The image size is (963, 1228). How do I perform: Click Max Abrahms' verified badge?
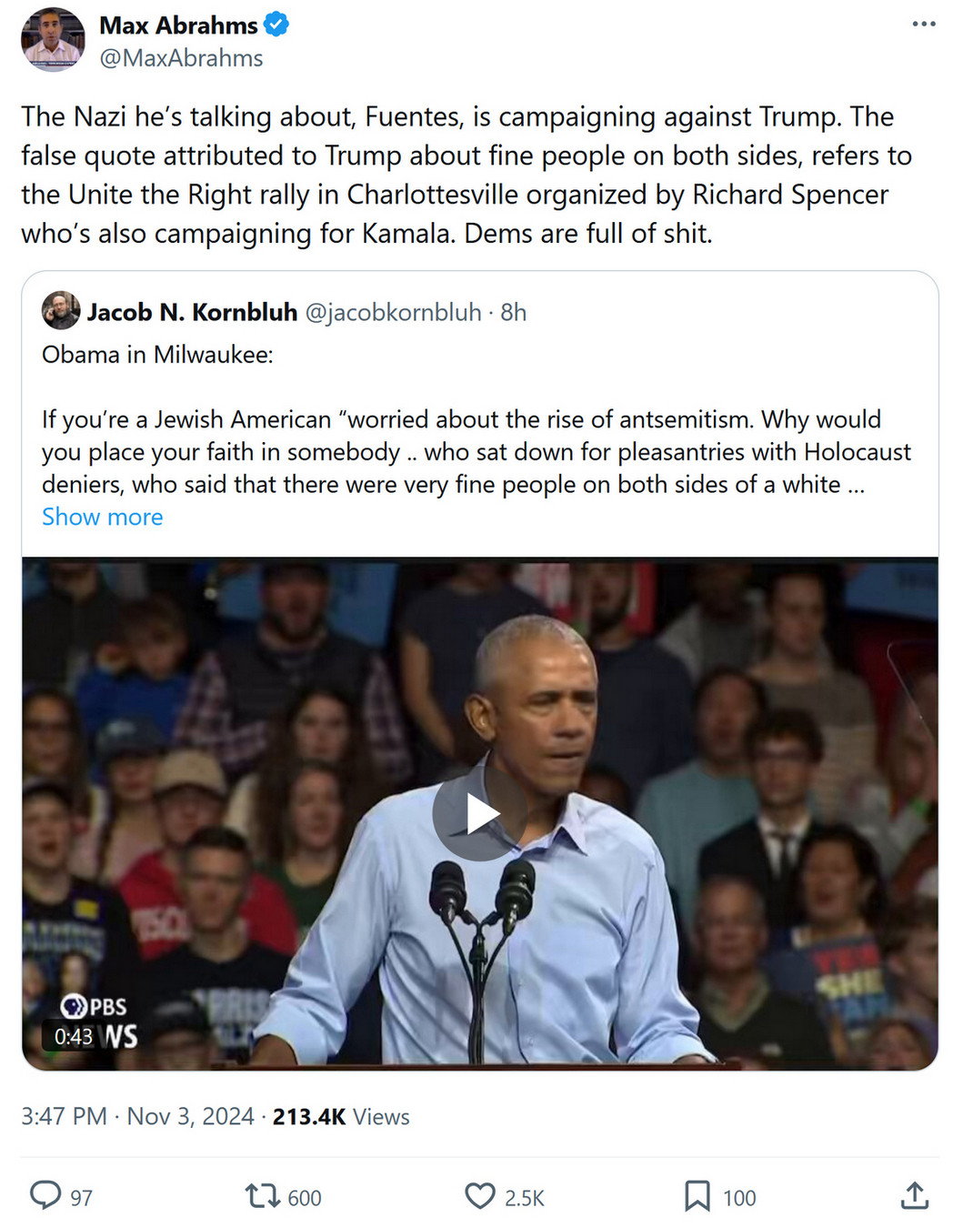tap(276, 25)
